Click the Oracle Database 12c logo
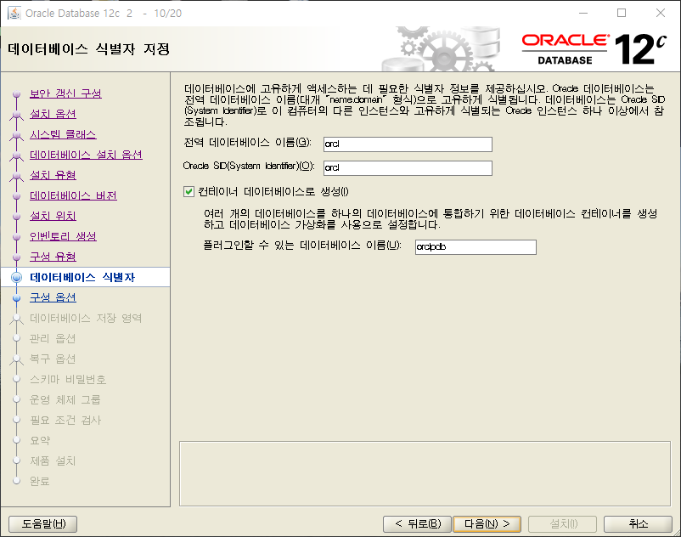 pos(594,49)
